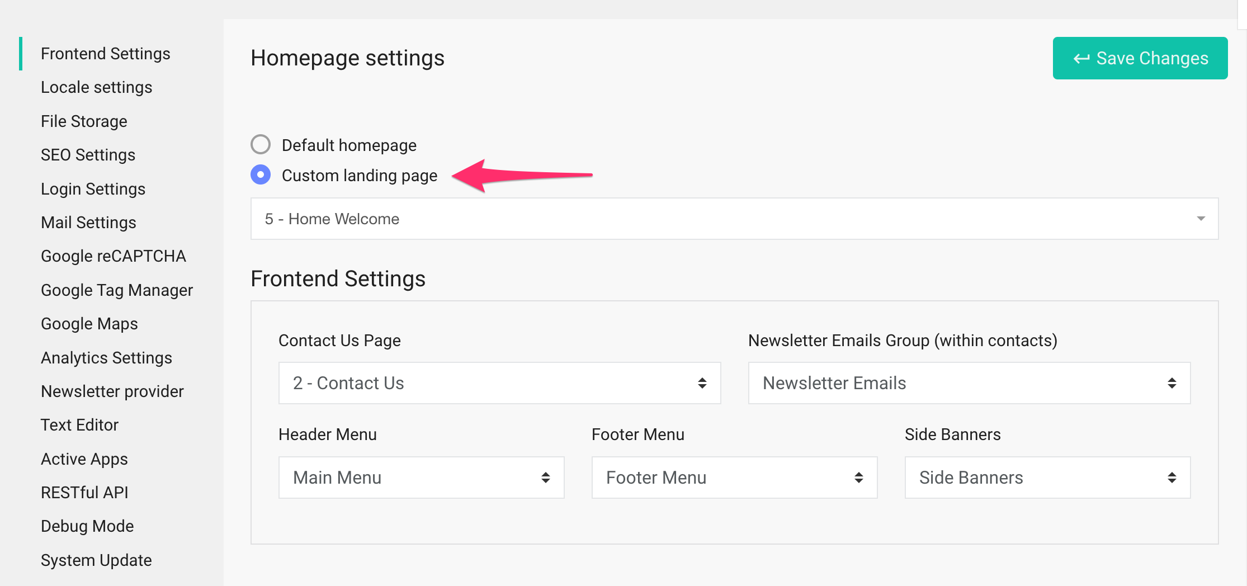Open Locale settings in the sidebar
The height and width of the screenshot is (586, 1247).
[96, 87]
